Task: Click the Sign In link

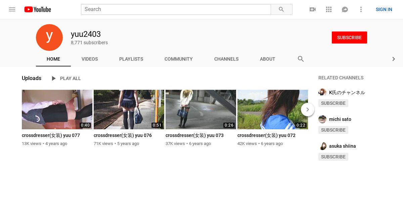Action: (384, 9)
